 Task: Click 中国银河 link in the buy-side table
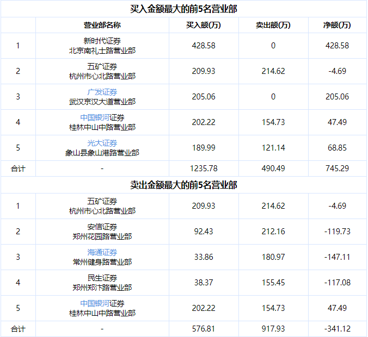(x=95, y=117)
